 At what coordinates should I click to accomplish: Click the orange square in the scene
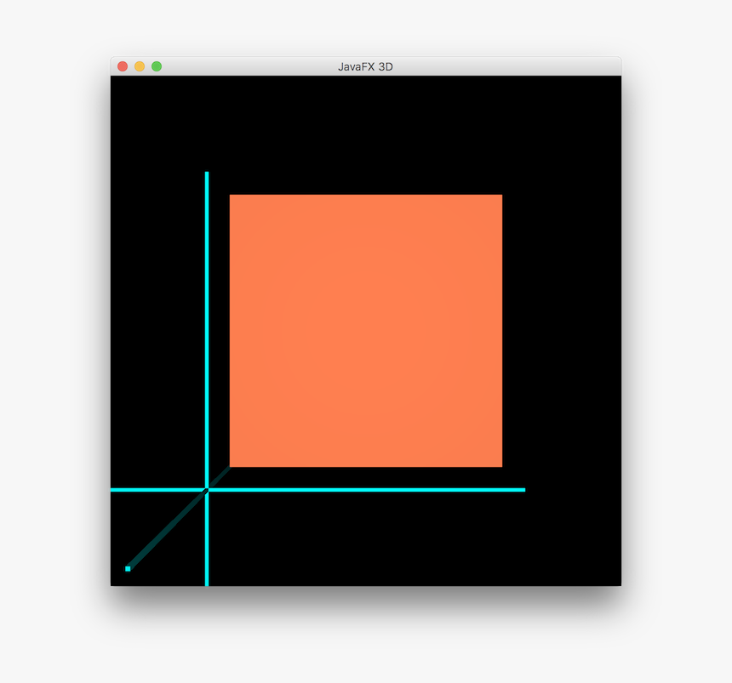click(366, 331)
